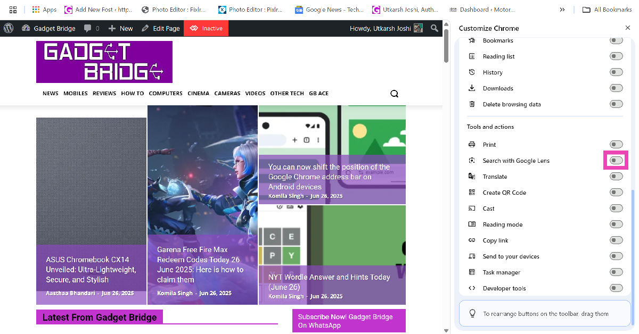Click the Google Lens icon
The width and height of the screenshot is (639, 334).
click(x=472, y=161)
